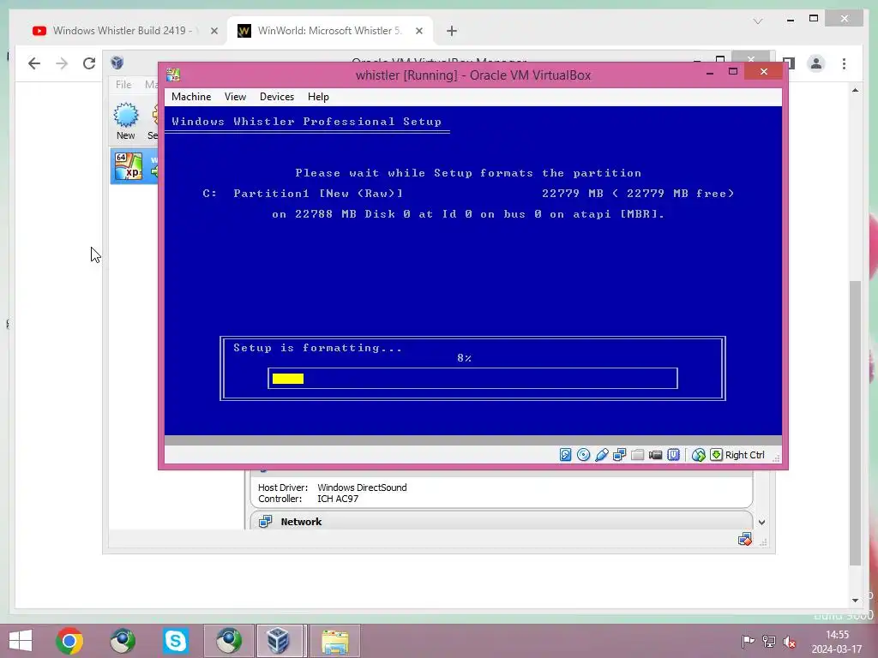Click the mouse integration icon in VM status bar
Screen dimensions: 878x658
(x=698, y=455)
